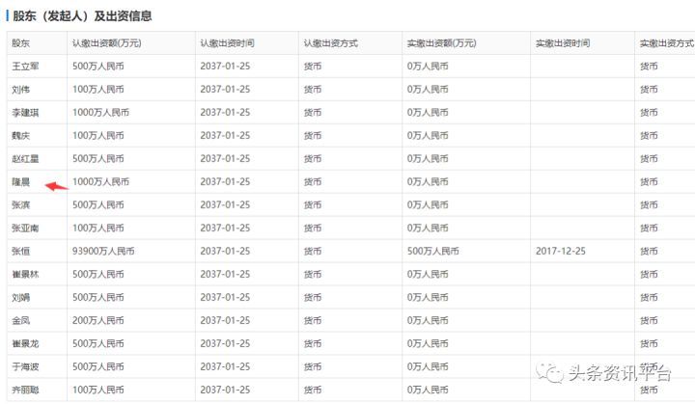The width and height of the screenshot is (695, 404).
Task: Click the 股东（发起人）及出资信息 section heading
Action: tap(82, 16)
